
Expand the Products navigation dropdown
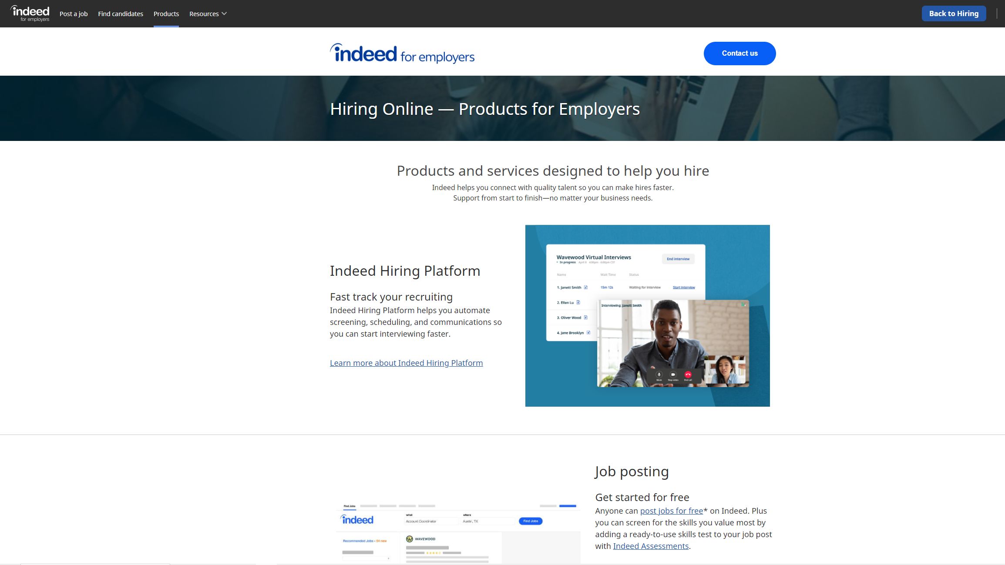click(x=165, y=13)
